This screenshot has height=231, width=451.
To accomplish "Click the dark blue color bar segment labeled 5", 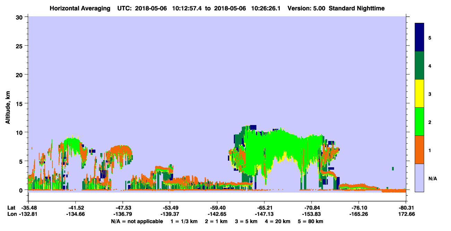I will pos(419,37).
